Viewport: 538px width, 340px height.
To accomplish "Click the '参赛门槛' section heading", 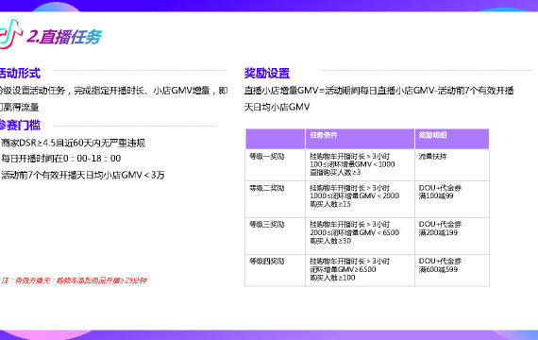I will (20, 125).
